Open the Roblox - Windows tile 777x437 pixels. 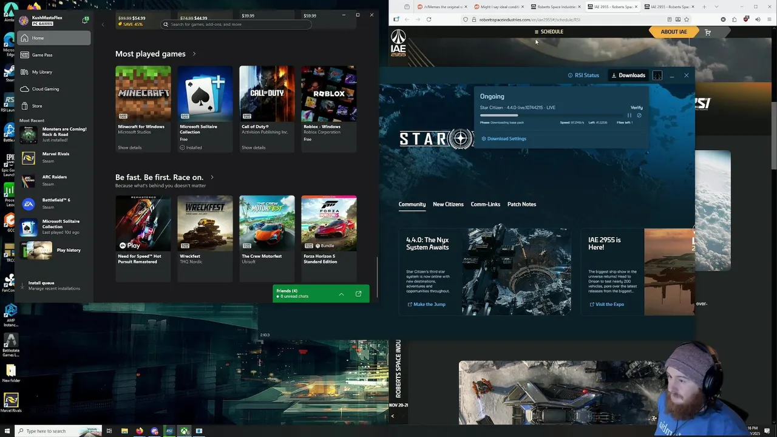[329, 109]
